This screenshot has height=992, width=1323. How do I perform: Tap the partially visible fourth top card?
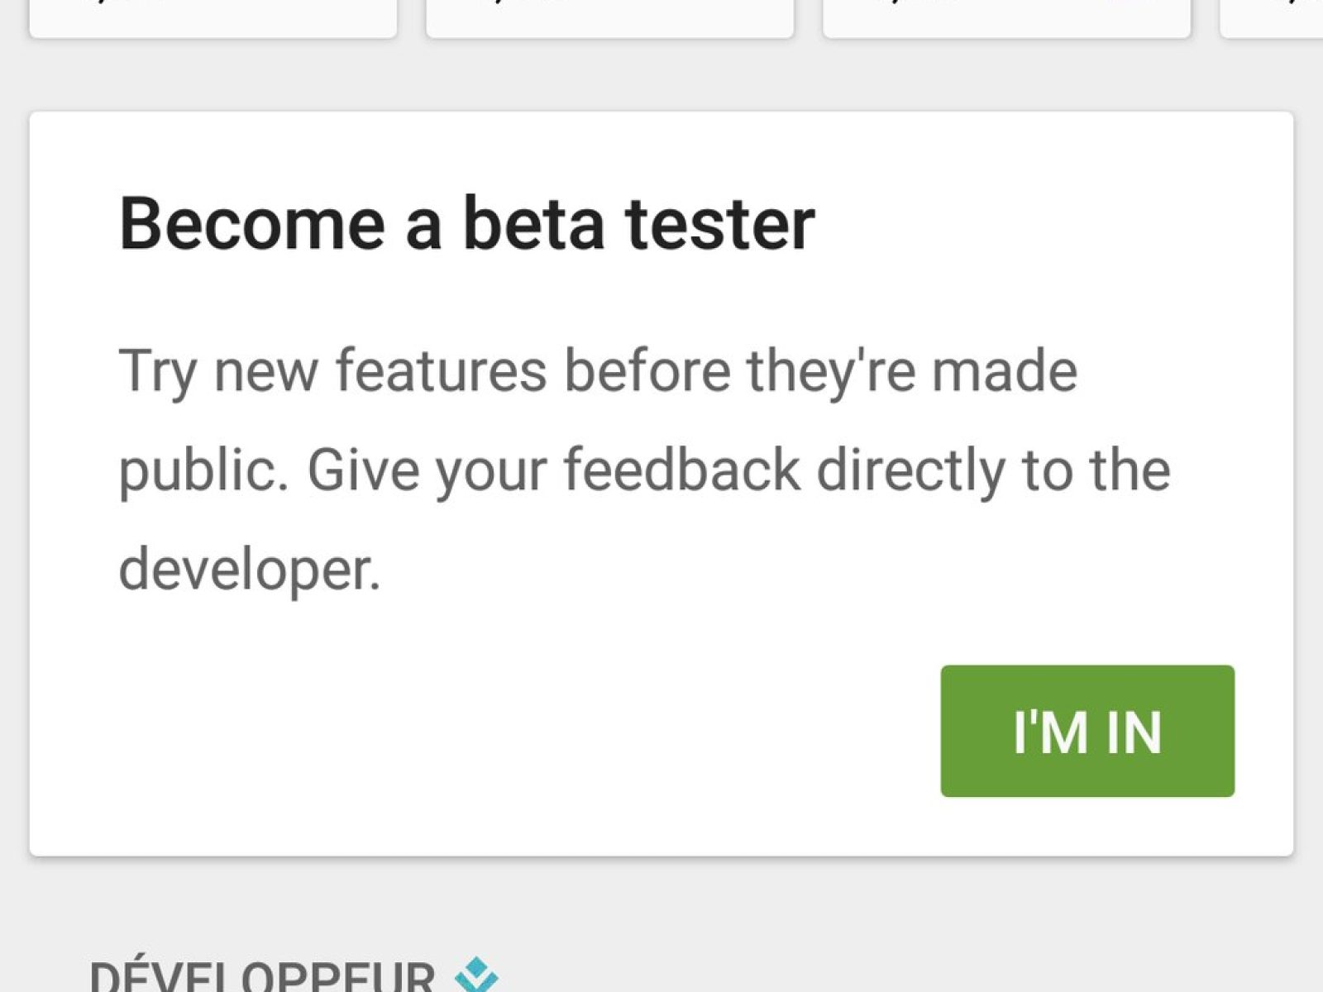[1273, 18]
